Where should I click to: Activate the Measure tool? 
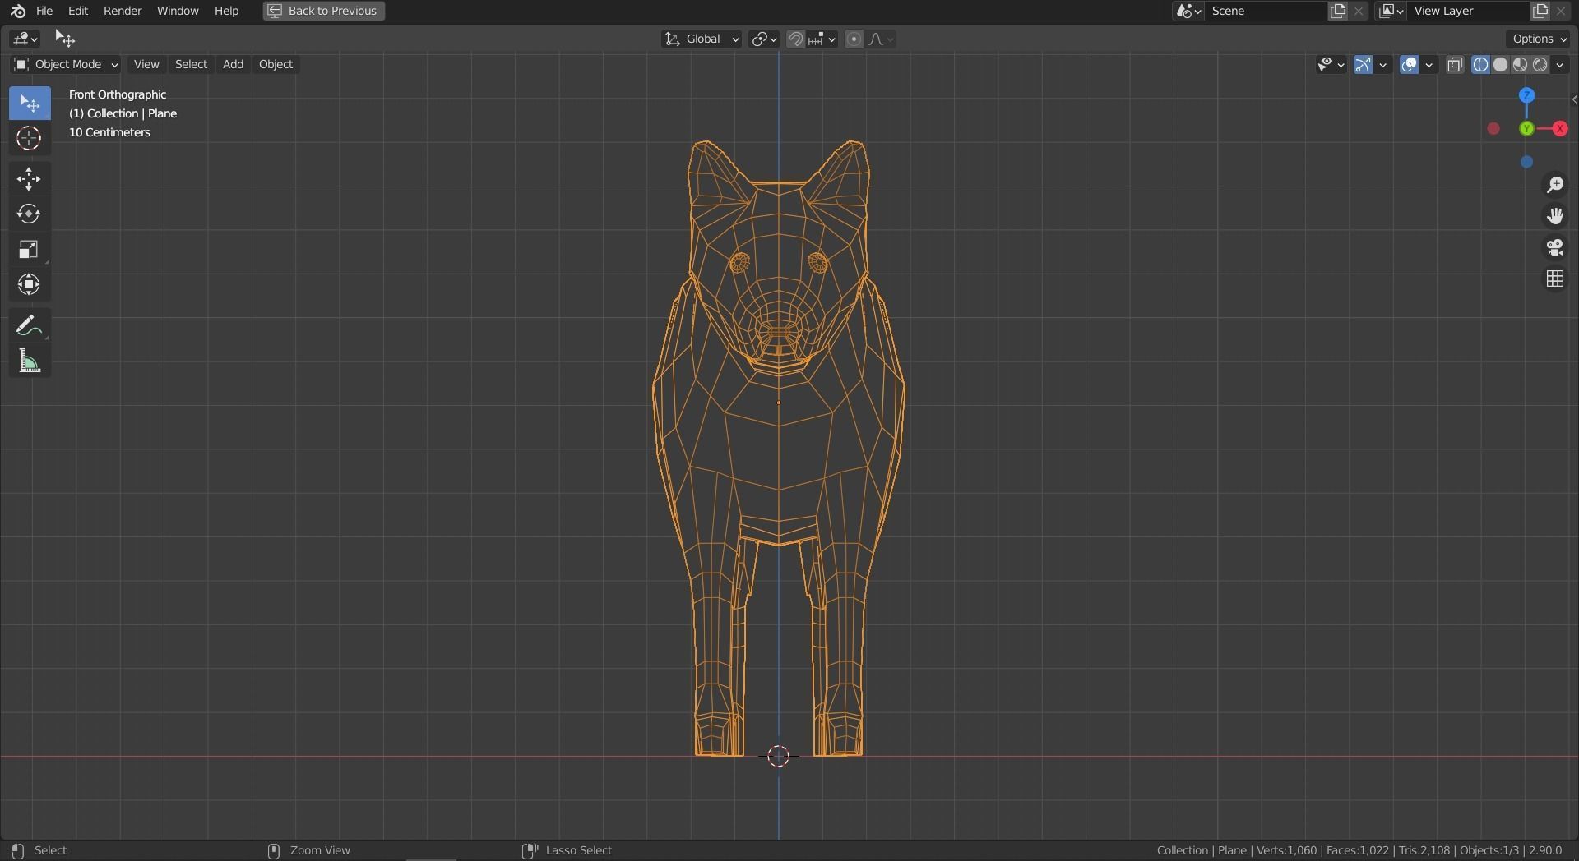(x=30, y=361)
